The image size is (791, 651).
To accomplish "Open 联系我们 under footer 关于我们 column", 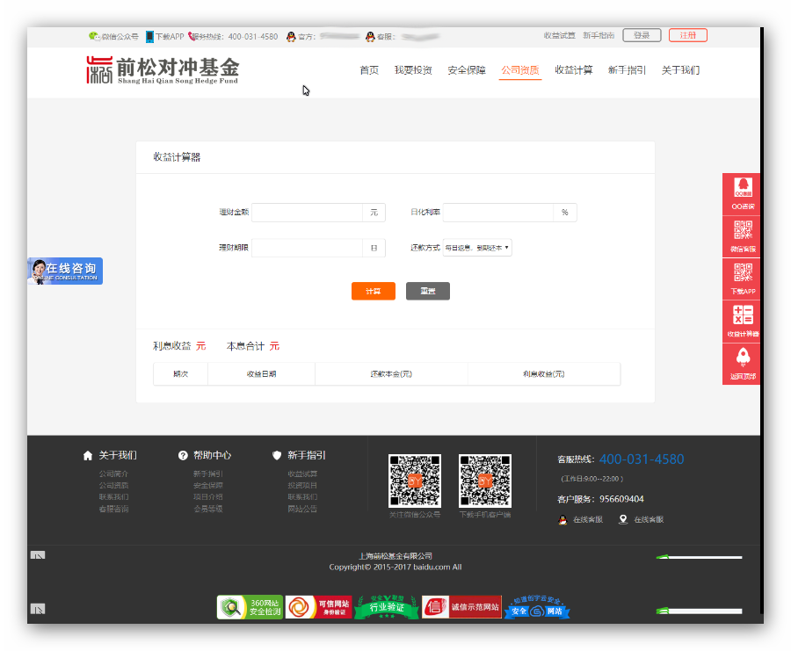I will pyautogui.click(x=113, y=497).
